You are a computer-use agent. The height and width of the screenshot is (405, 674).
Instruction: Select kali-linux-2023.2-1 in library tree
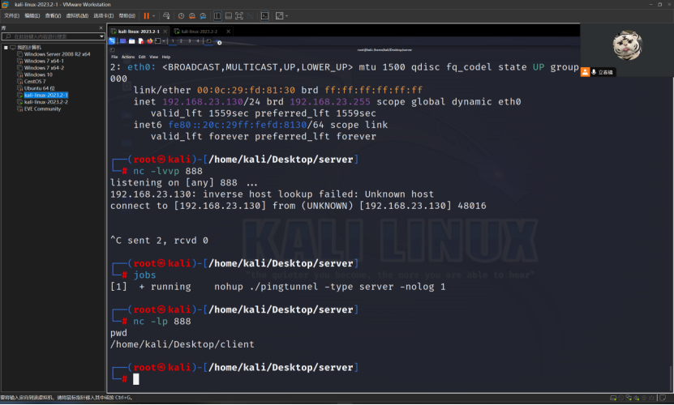pos(46,96)
